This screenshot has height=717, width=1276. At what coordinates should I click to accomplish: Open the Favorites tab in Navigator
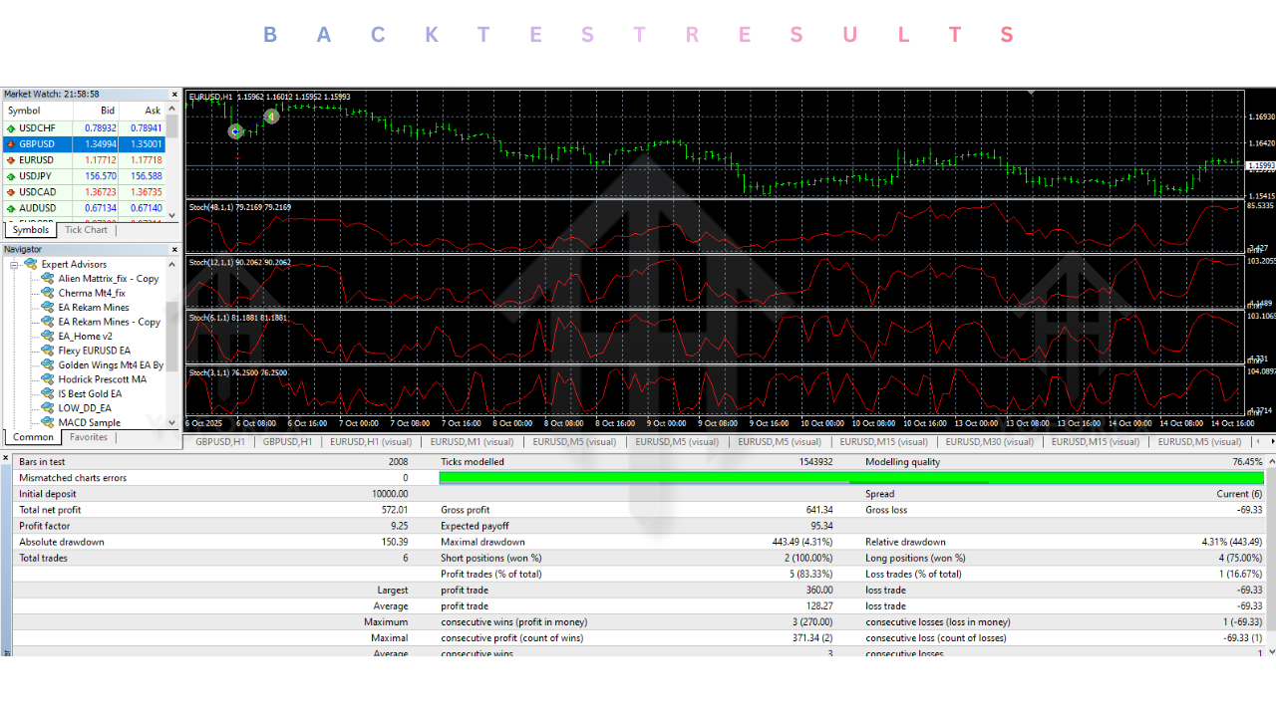tap(88, 436)
